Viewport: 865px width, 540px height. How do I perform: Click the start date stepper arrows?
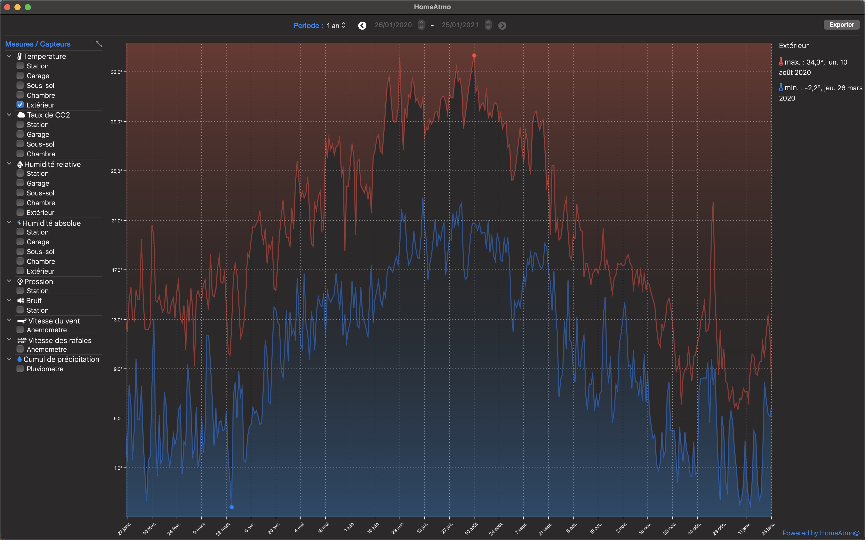click(x=421, y=25)
